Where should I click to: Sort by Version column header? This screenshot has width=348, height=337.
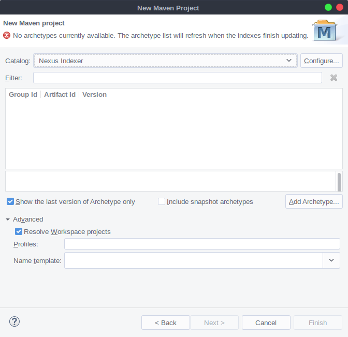95,95
